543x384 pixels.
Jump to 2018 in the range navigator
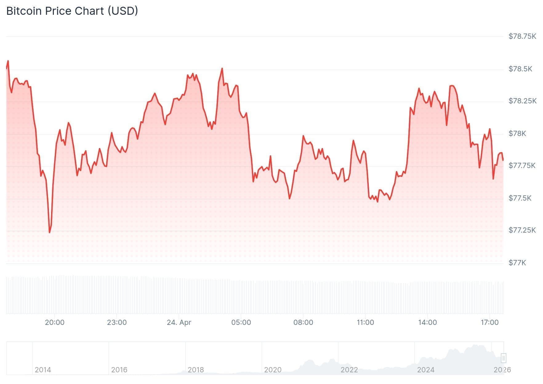click(196, 370)
